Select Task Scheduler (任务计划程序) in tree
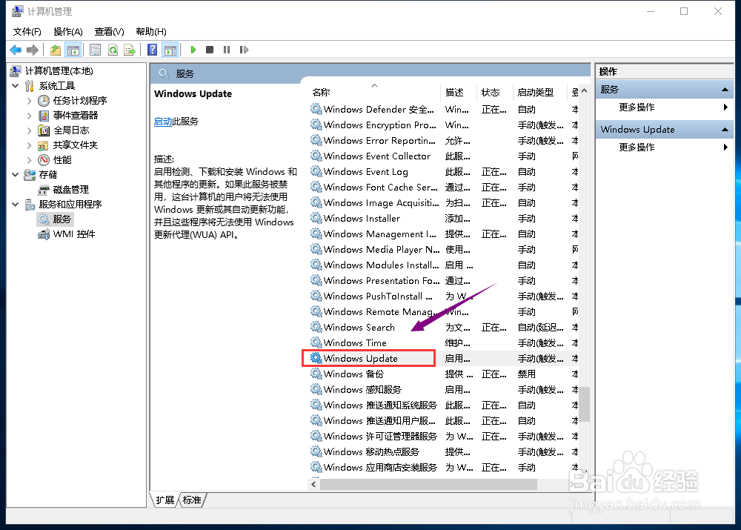 point(80,101)
